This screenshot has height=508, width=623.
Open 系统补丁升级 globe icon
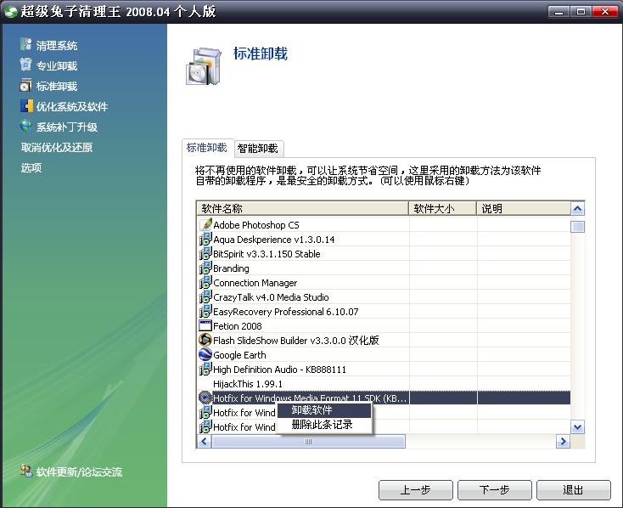[26, 127]
